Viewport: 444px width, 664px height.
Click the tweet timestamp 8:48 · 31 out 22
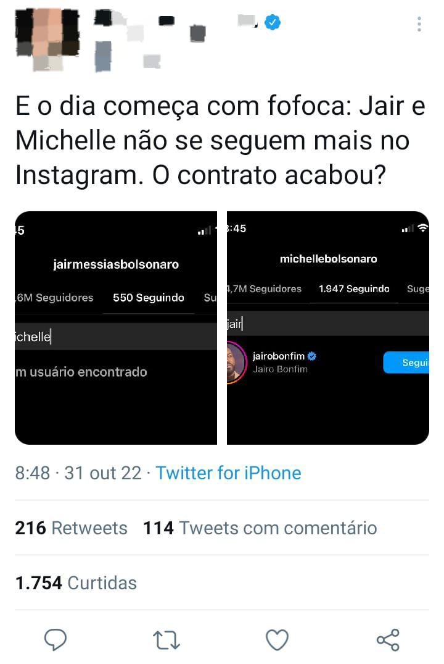click(x=78, y=473)
